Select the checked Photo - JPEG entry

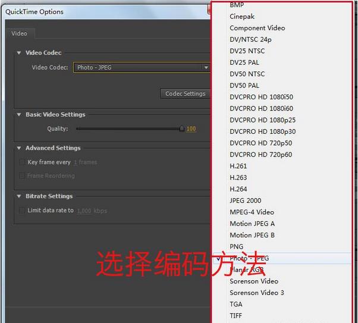tap(282, 258)
